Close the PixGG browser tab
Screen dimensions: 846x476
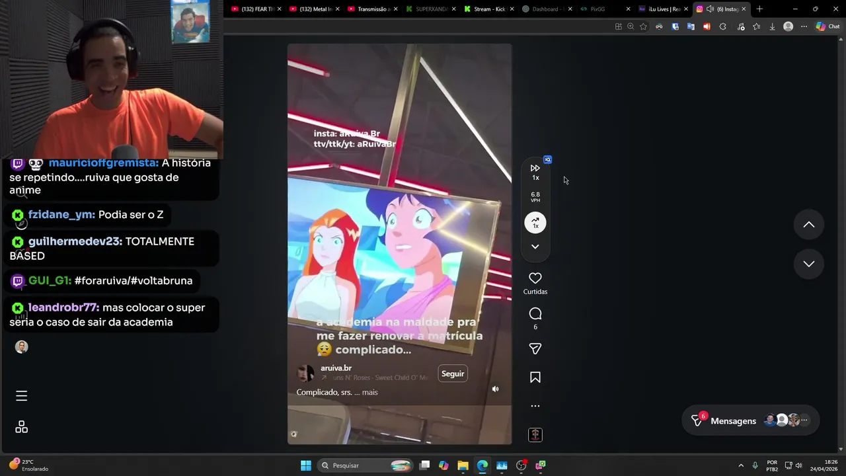point(628,9)
